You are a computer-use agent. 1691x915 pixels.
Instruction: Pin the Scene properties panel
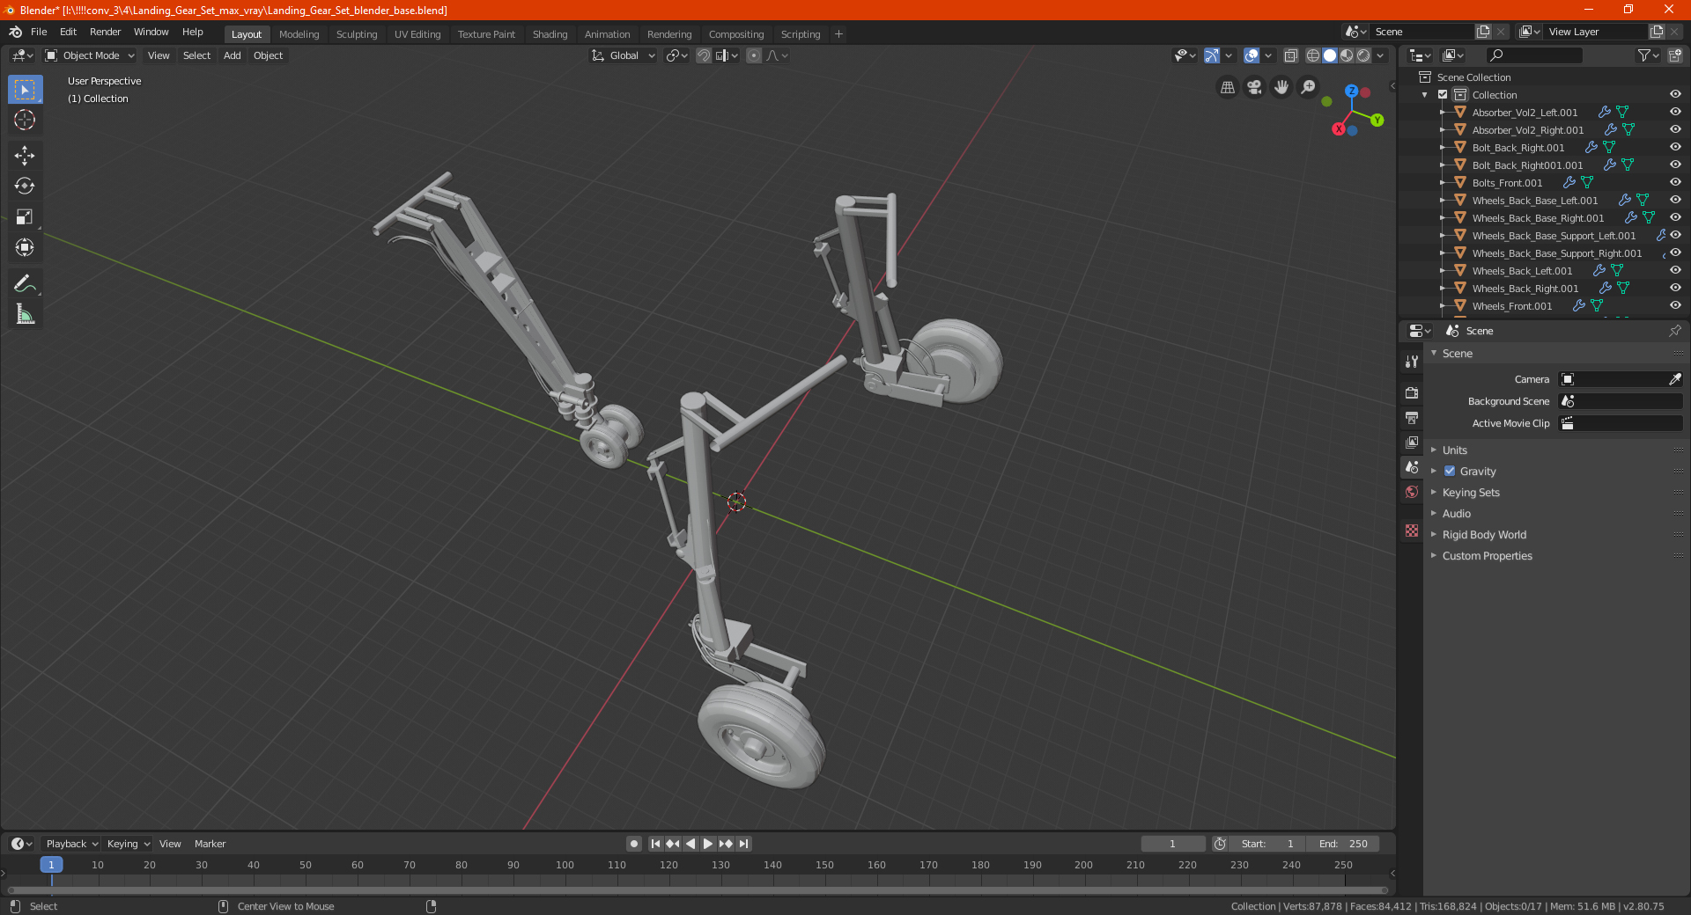(1674, 331)
